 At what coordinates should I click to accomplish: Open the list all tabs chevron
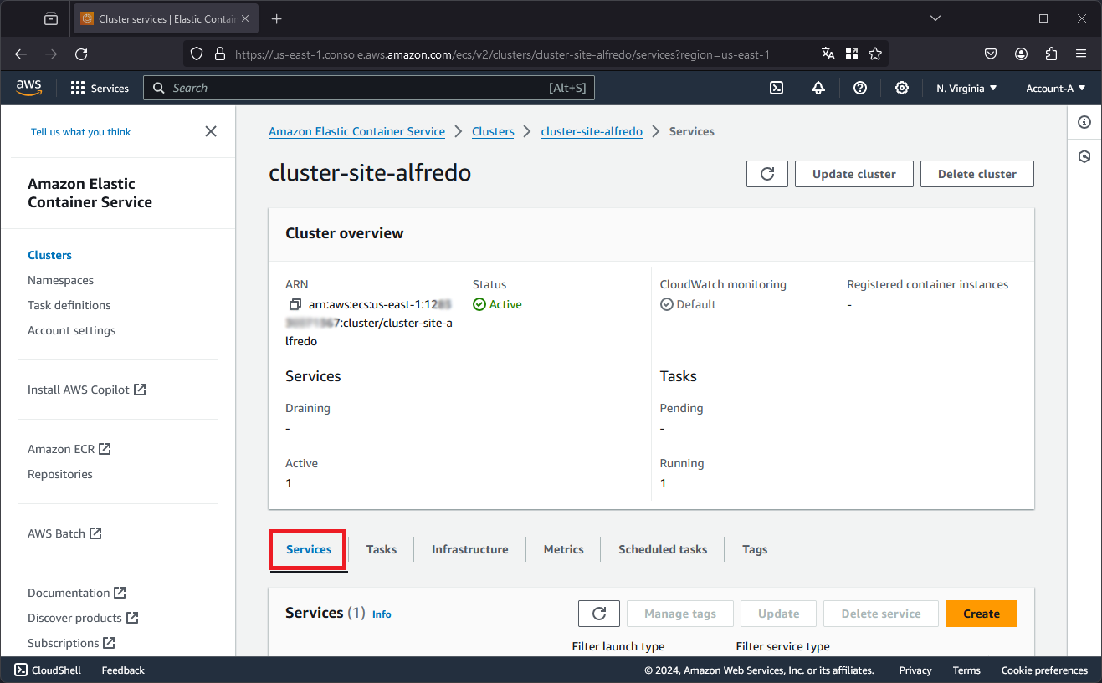click(x=935, y=18)
